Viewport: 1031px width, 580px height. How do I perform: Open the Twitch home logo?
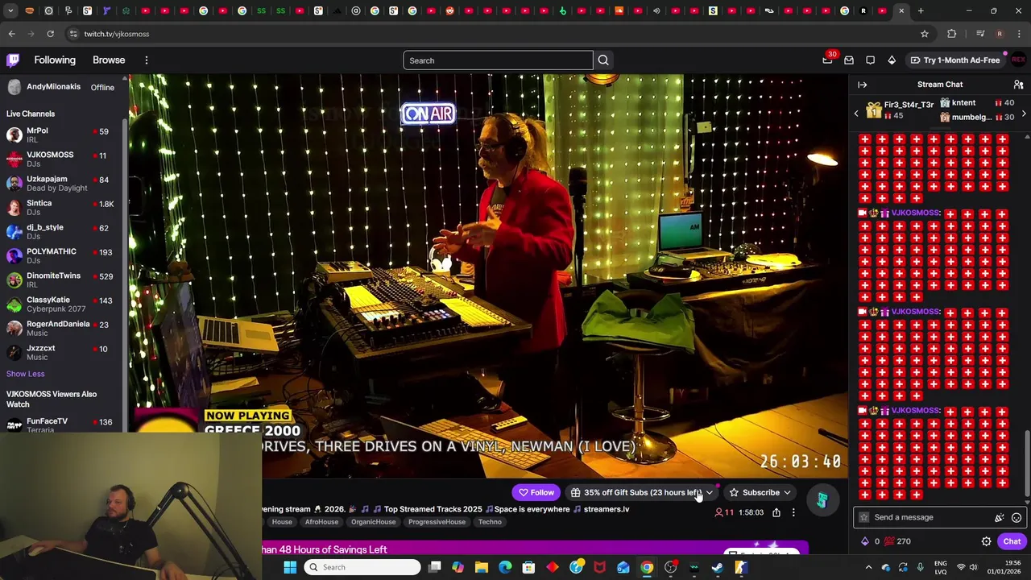point(13,60)
